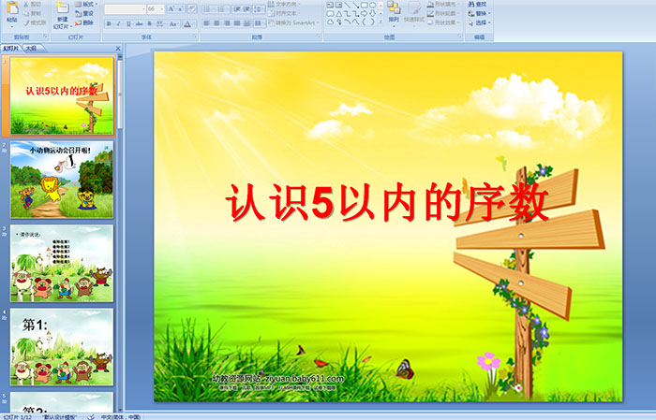
Task: Open the Replace dropdown in editing group
Action: point(480,13)
